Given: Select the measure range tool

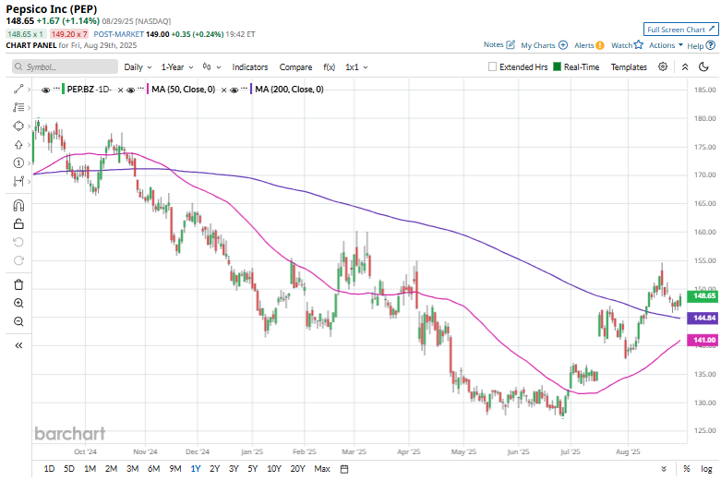Looking at the screenshot, I should 18,181.
